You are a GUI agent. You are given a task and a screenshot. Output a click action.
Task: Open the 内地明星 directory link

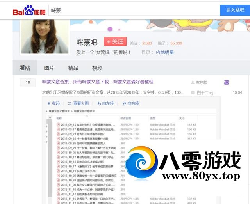[x=165, y=52]
